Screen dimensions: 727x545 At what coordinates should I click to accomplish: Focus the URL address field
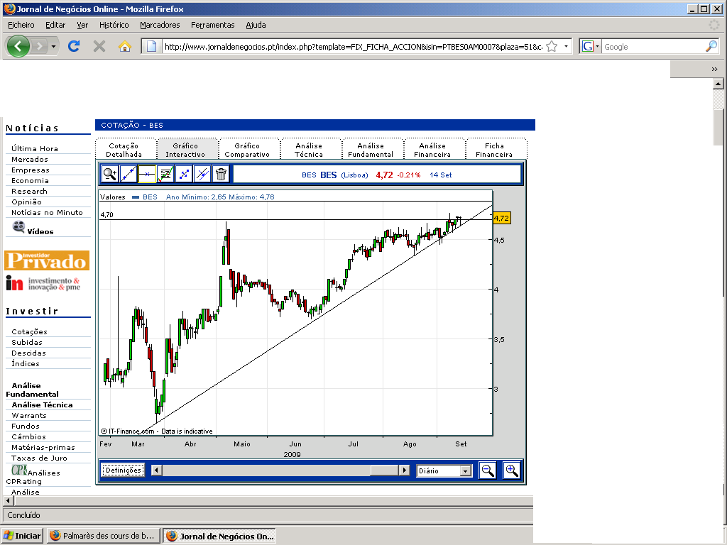point(354,46)
